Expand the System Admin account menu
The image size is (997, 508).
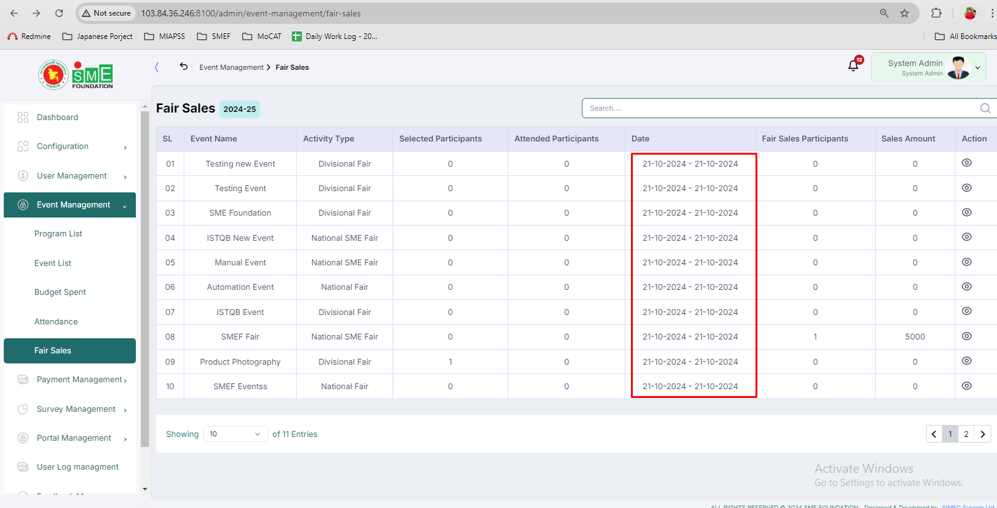pyautogui.click(x=978, y=67)
